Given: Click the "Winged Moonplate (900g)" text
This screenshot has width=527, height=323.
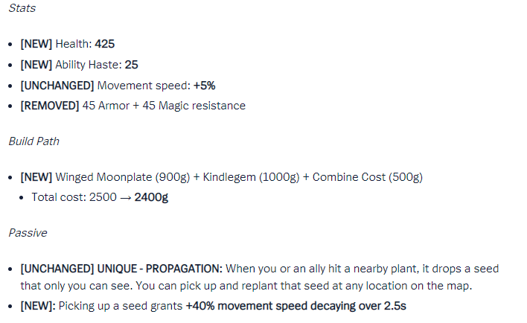Looking at the screenshot, I should [118, 177].
